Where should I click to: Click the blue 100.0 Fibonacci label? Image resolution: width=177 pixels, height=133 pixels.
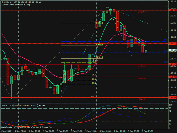pyautogui.click(x=165, y=97)
